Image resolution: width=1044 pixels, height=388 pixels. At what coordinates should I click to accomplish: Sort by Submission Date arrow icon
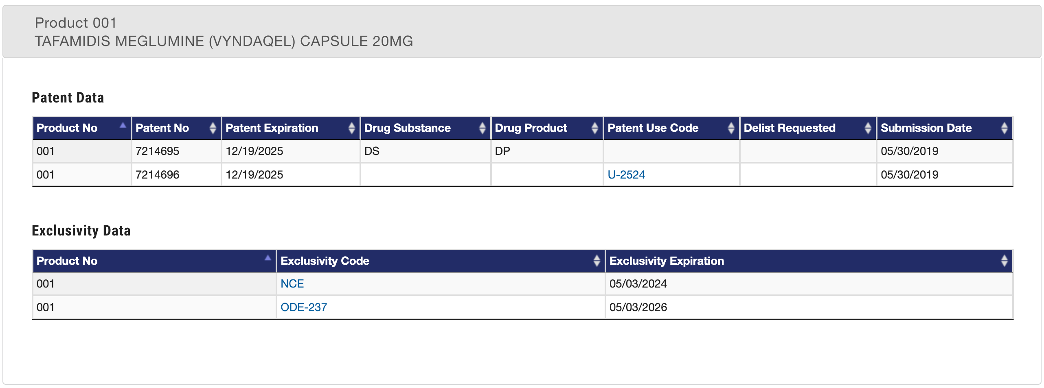point(1004,128)
